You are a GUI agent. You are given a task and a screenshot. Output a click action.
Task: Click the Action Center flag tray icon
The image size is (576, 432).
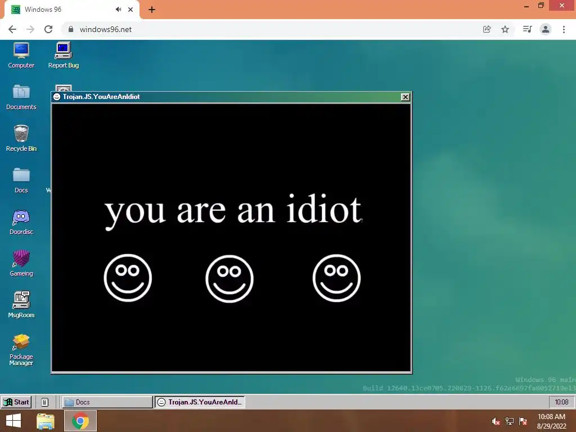point(523,421)
